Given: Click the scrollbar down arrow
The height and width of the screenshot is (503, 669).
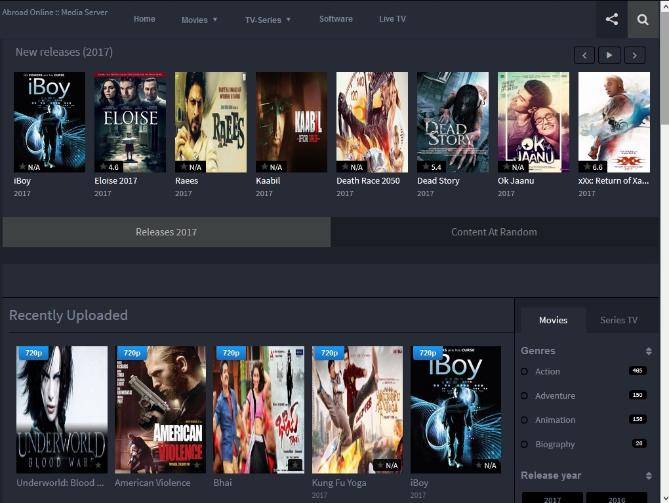Looking at the screenshot, I should [664, 498].
